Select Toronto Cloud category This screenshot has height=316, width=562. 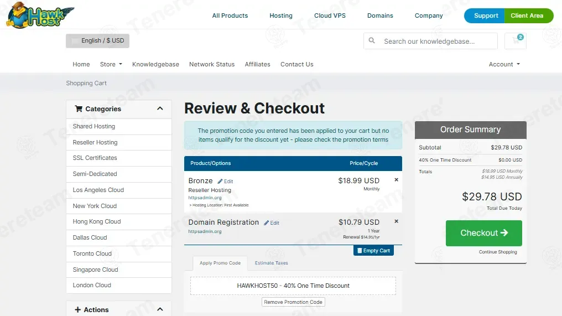[118, 253]
